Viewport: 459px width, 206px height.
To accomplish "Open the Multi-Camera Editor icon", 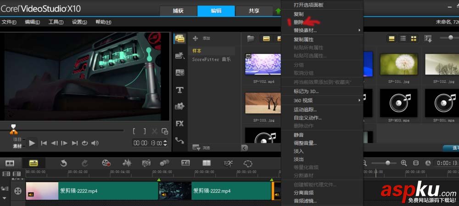I will 207,163.
